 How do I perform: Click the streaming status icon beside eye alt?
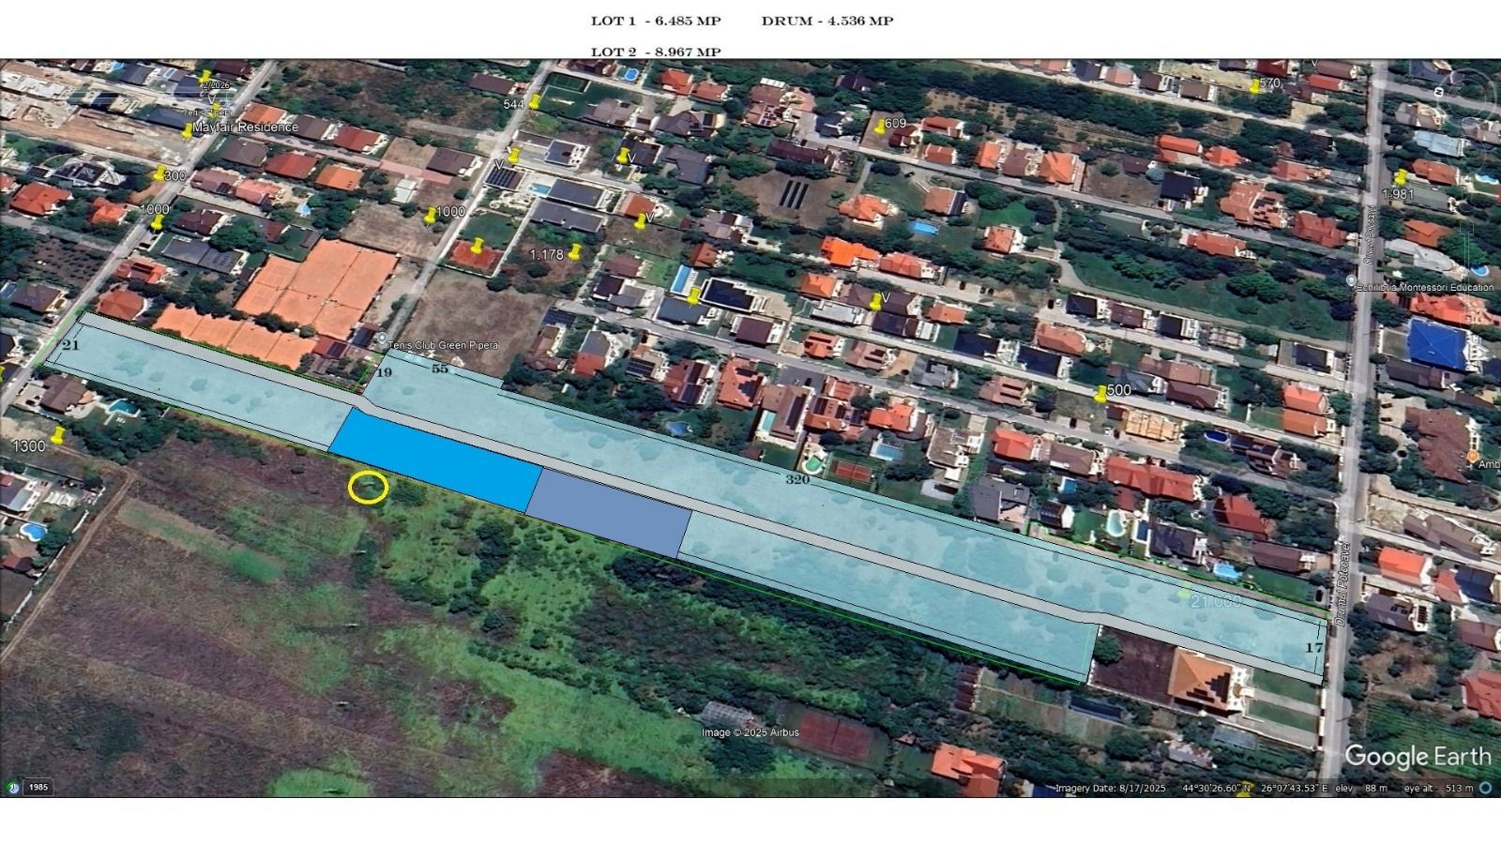[1485, 789]
